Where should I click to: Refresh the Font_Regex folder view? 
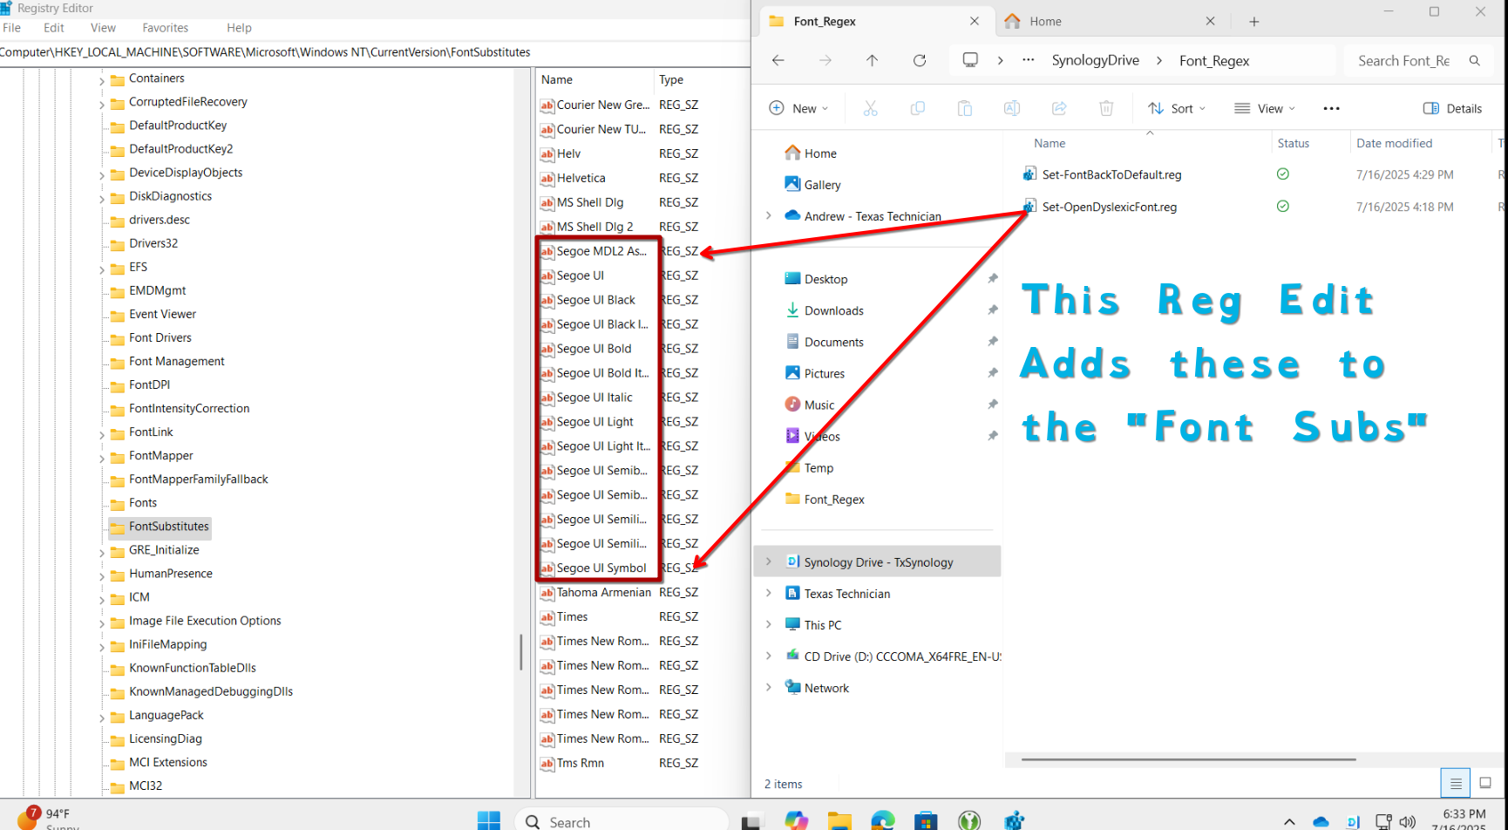coord(920,60)
